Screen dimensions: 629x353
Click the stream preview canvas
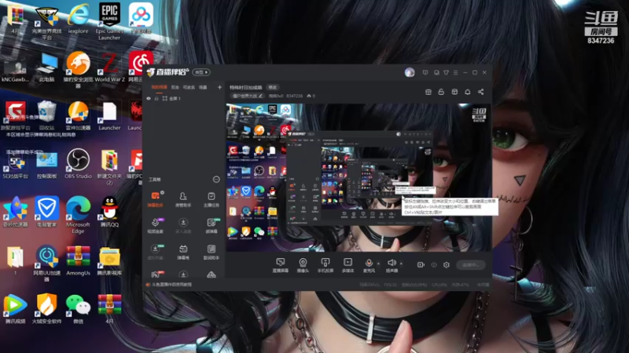pos(359,178)
